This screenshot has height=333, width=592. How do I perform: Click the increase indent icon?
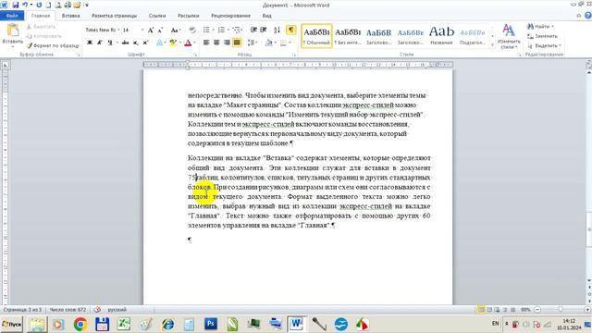[x=264, y=30]
